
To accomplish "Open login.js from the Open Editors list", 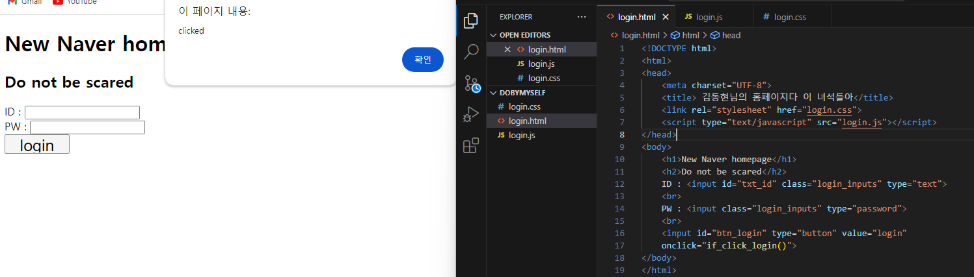I will point(542,64).
